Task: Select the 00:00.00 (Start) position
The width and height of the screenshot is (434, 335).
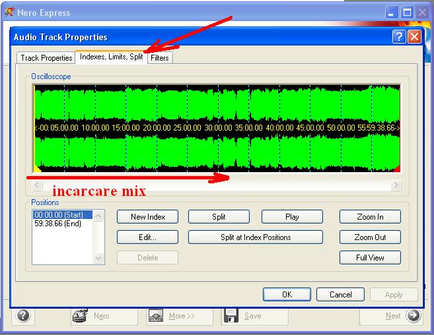Action: click(63, 215)
